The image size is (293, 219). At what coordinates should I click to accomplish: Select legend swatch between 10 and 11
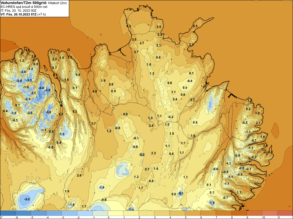click(270, 213)
